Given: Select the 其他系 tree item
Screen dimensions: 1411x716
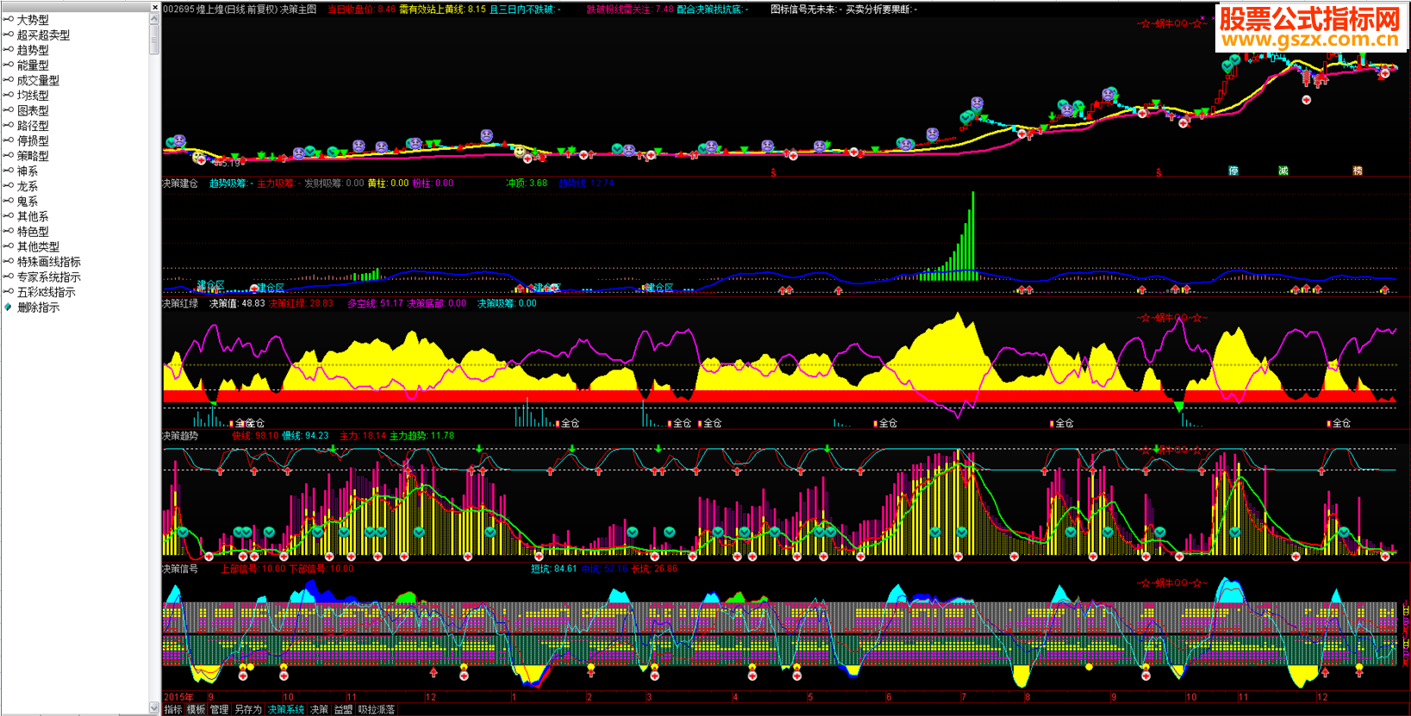Looking at the screenshot, I should (x=33, y=216).
